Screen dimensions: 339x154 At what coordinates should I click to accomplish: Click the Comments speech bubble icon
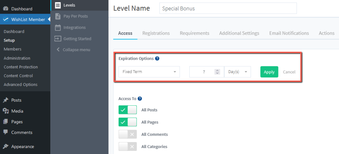(x=6, y=132)
